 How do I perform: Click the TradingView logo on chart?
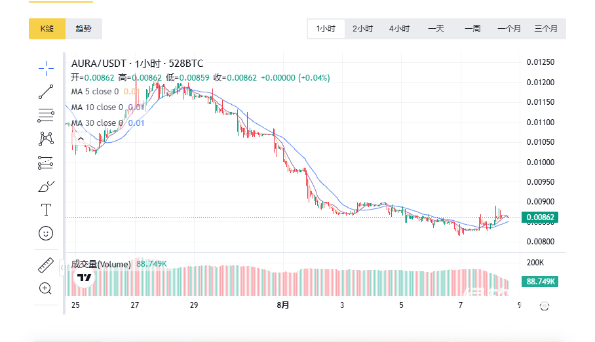[x=84, y=278]
